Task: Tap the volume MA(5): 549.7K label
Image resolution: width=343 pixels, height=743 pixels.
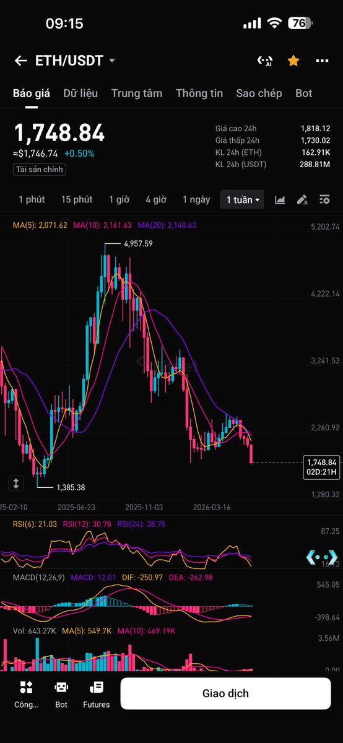Action: 88,630
